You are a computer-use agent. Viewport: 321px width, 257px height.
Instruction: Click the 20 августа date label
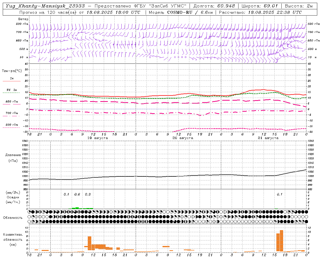click(x=183, y=138)
